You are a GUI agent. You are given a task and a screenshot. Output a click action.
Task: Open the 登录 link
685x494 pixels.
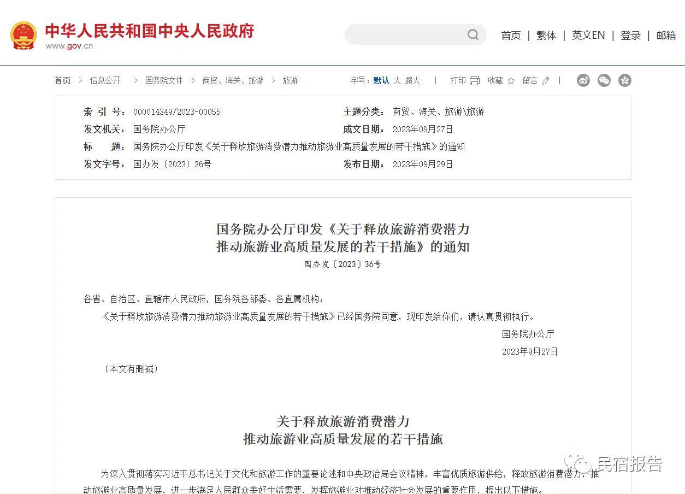pyautogui.click(x=630, y=36)
